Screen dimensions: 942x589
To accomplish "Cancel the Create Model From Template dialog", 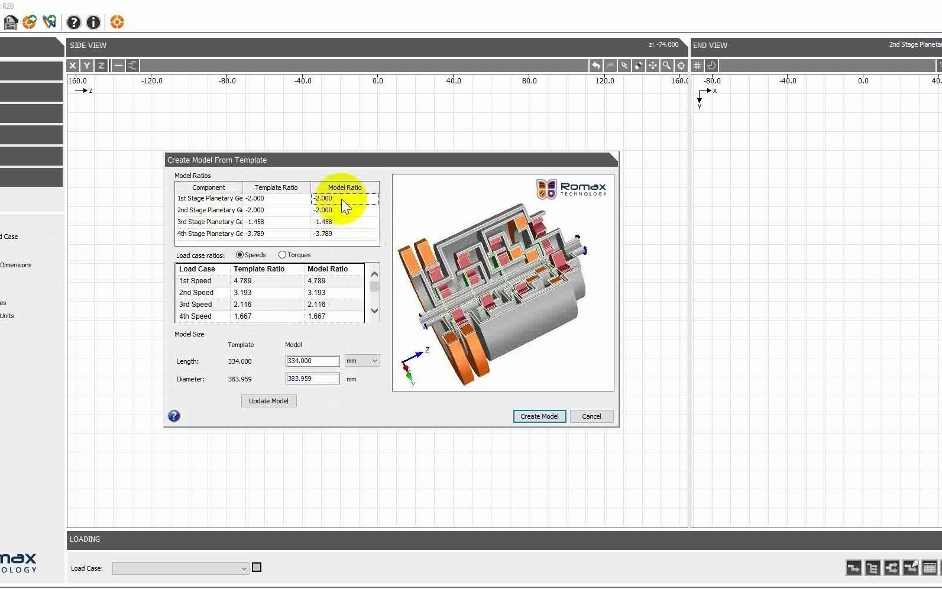I will (591, 416).
